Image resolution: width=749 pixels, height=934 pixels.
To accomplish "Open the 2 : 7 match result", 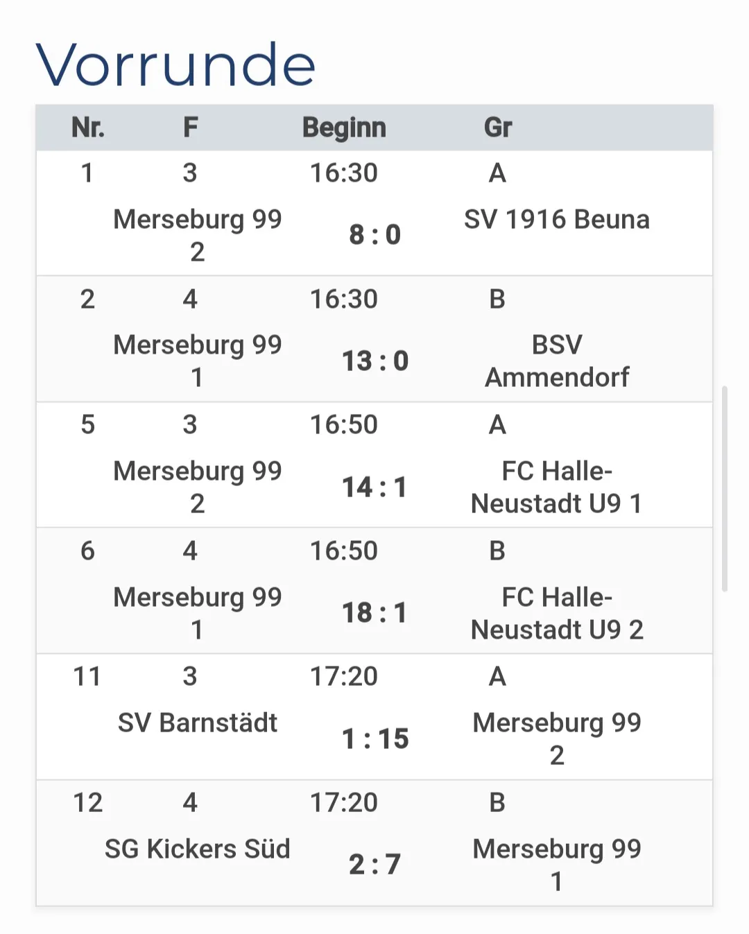I will pos(374,865).
